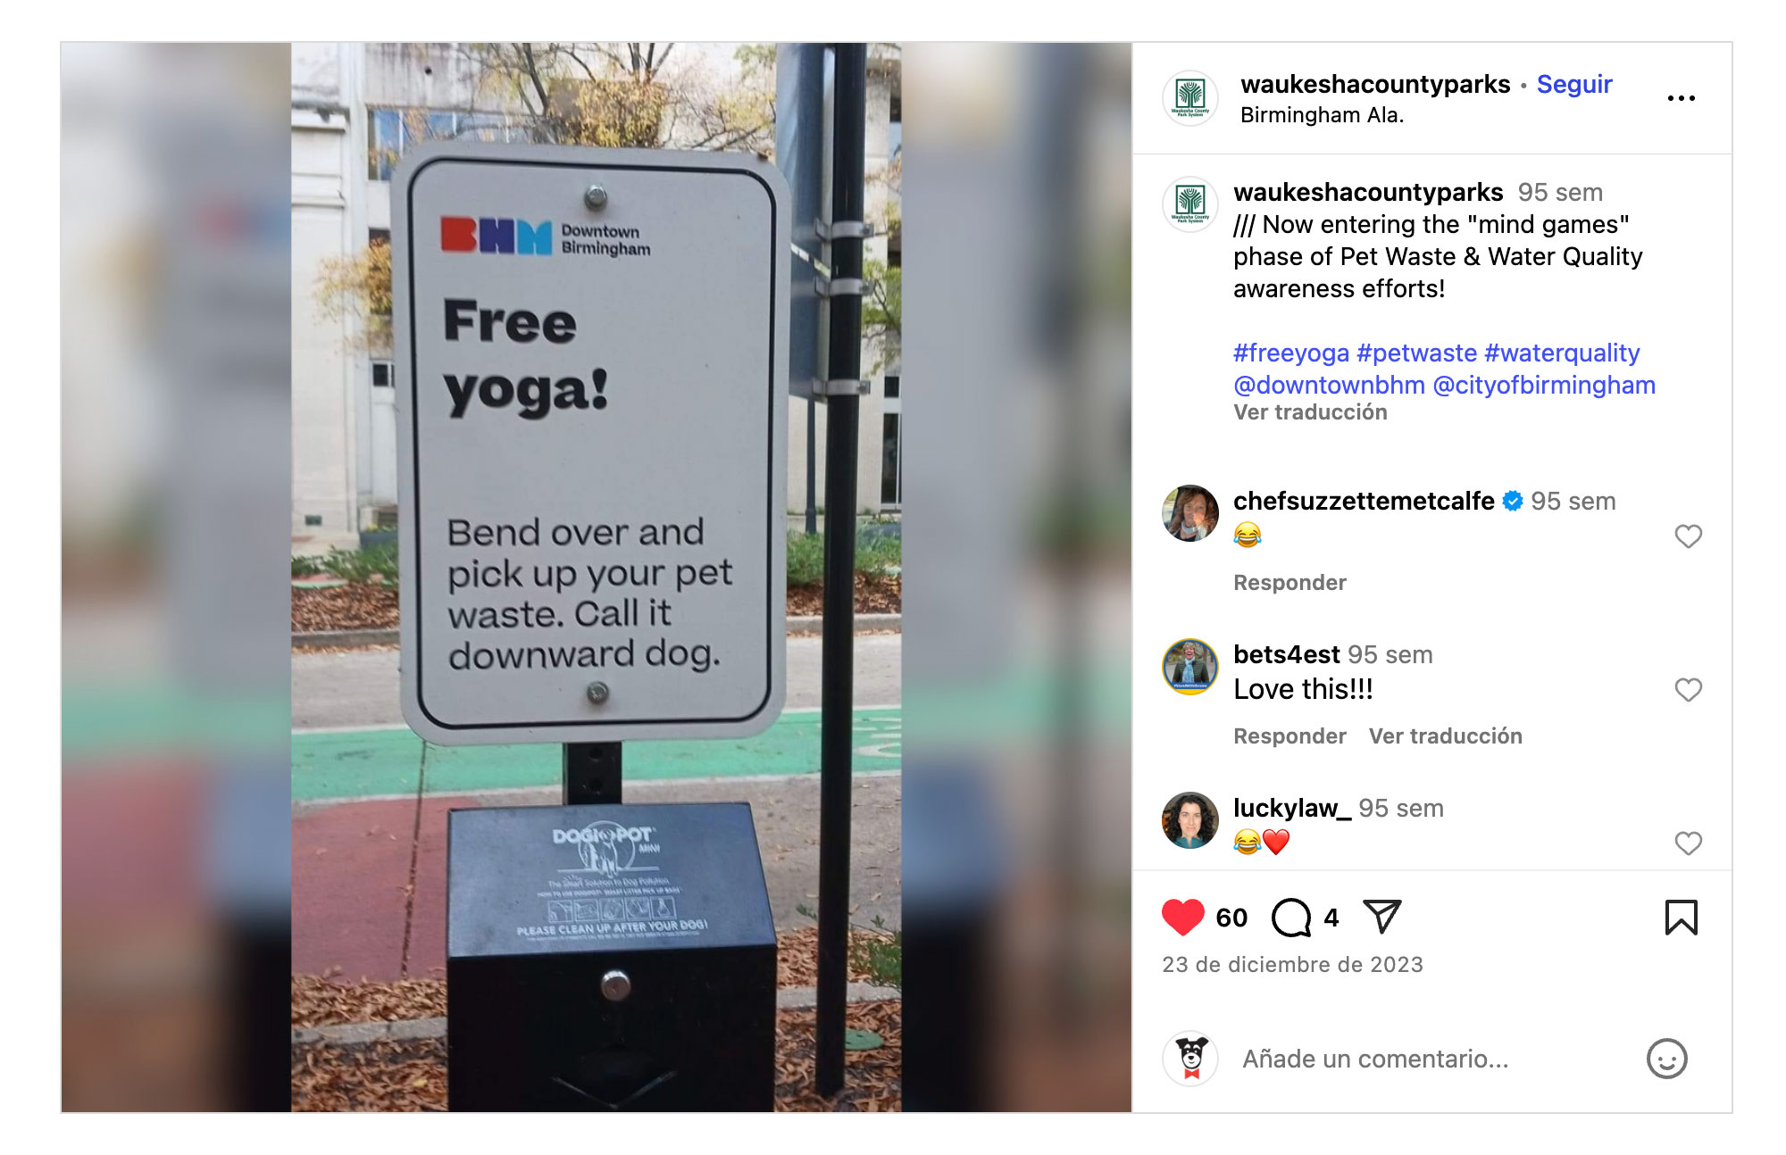Reply to chefsuzzettemetcalfe's comment
The height and width of the screenshot is (1155, 1786).
1289,583
